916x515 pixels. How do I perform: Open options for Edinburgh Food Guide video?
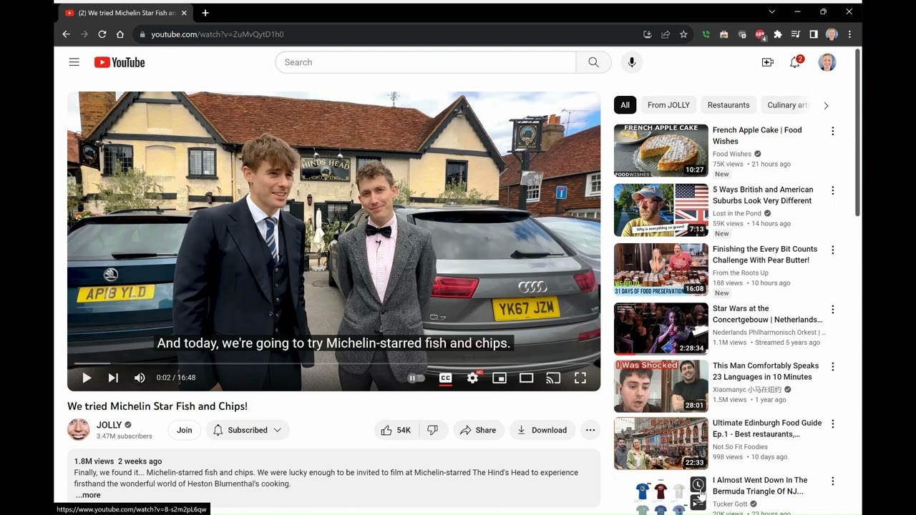coord(832,423)
